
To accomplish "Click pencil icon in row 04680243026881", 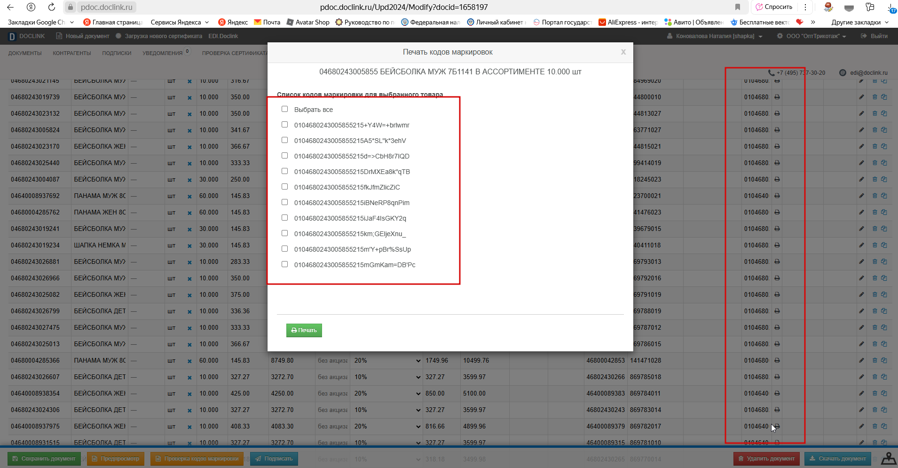I will click(x=861, y=262).
